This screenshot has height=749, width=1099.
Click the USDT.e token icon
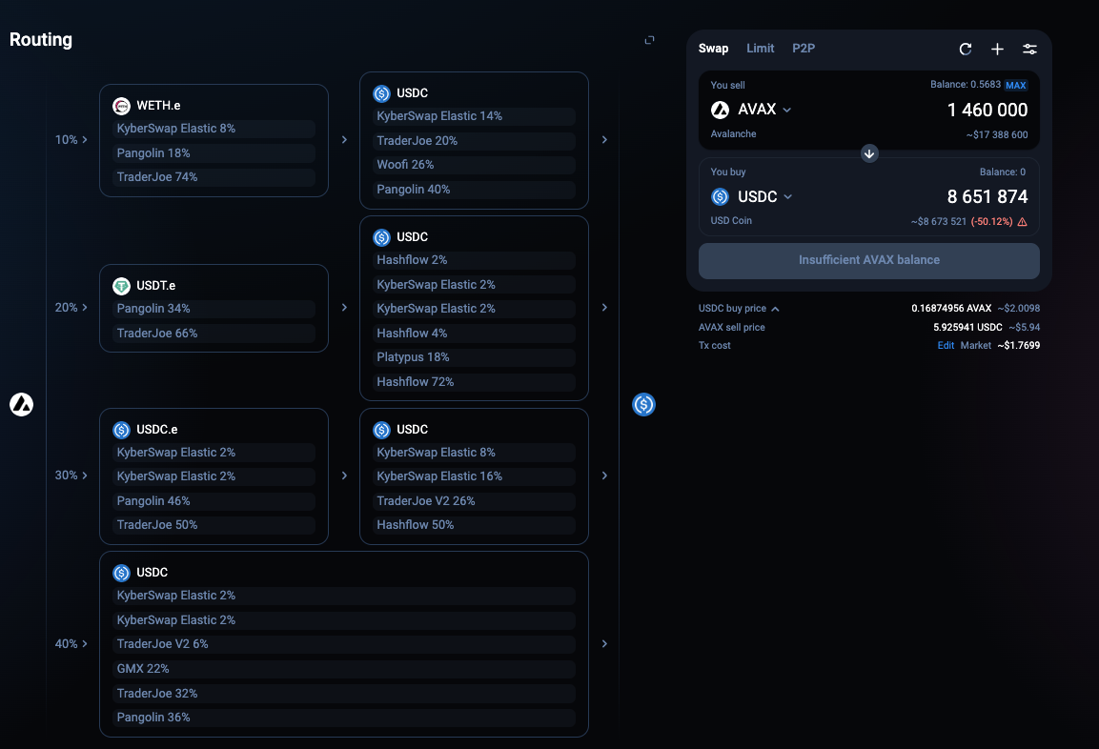[x=121, y=286]
